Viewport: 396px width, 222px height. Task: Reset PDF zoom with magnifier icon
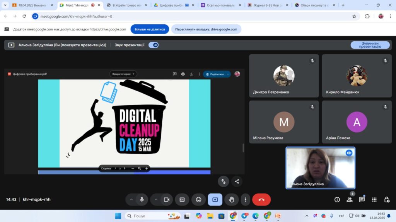pyautogui.click(x=139, y=169)
